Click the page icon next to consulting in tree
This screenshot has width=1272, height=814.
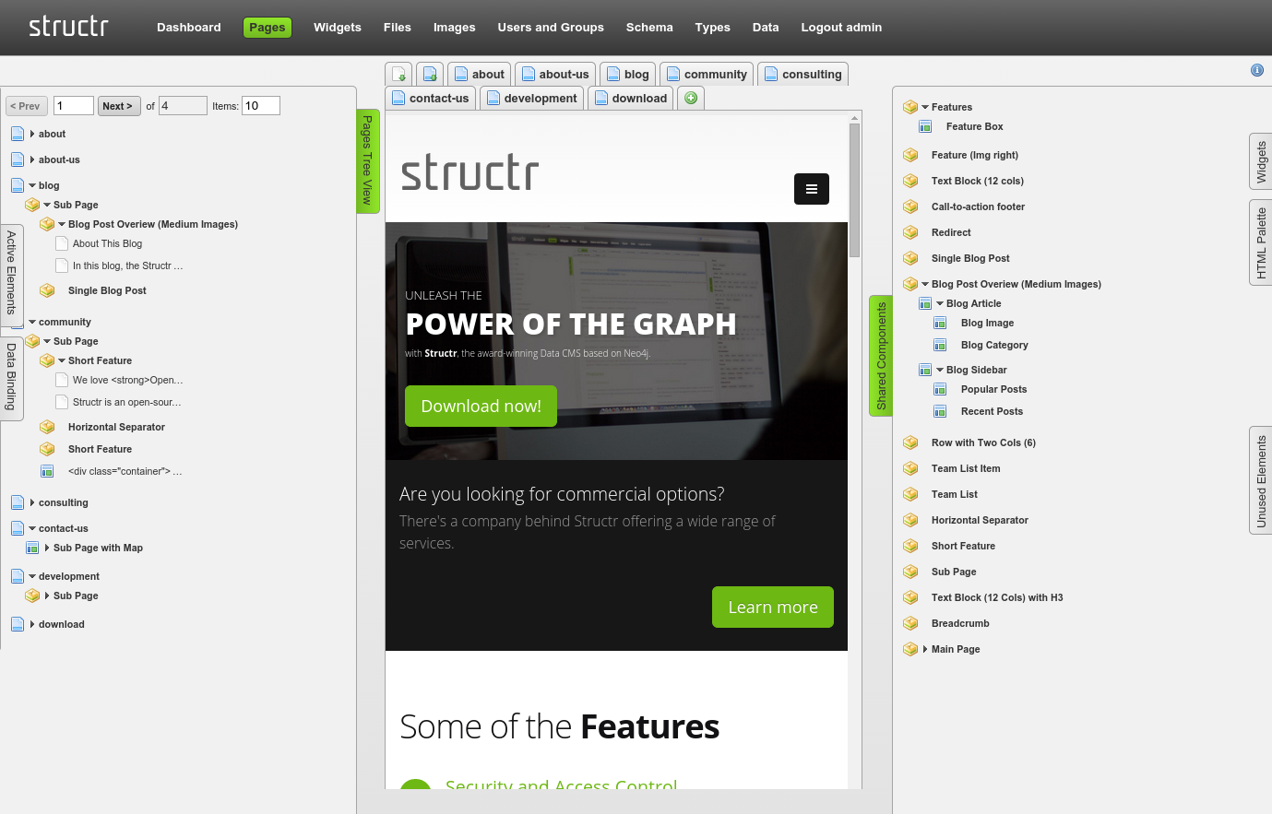click(x=18, y=502)
